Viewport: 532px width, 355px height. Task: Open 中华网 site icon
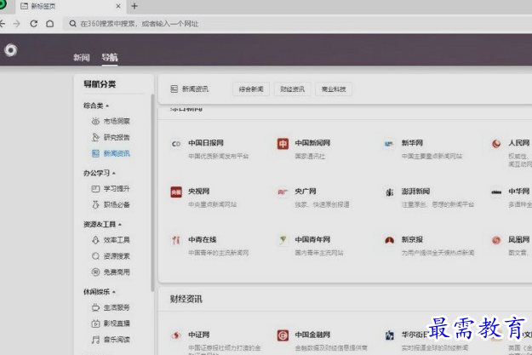[x=496, y=192]
